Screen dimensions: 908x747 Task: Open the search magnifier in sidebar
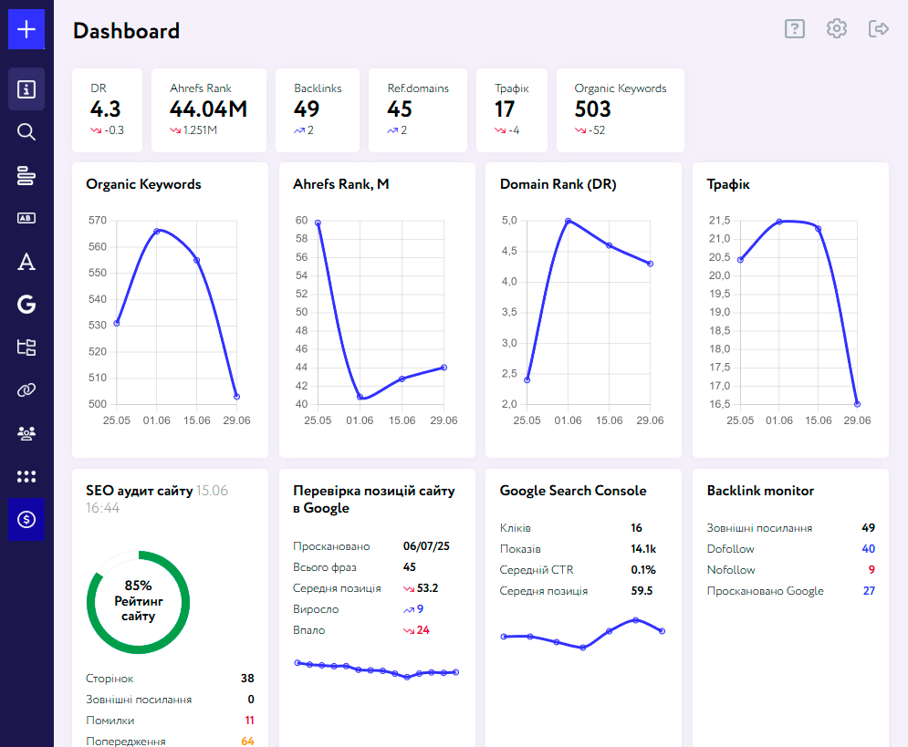pos(26,132)
